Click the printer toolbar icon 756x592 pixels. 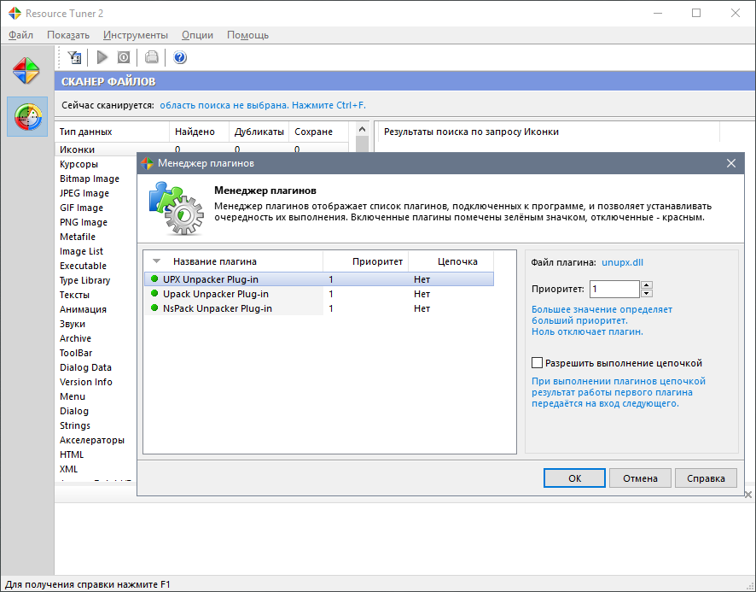[x=151, y=57]
